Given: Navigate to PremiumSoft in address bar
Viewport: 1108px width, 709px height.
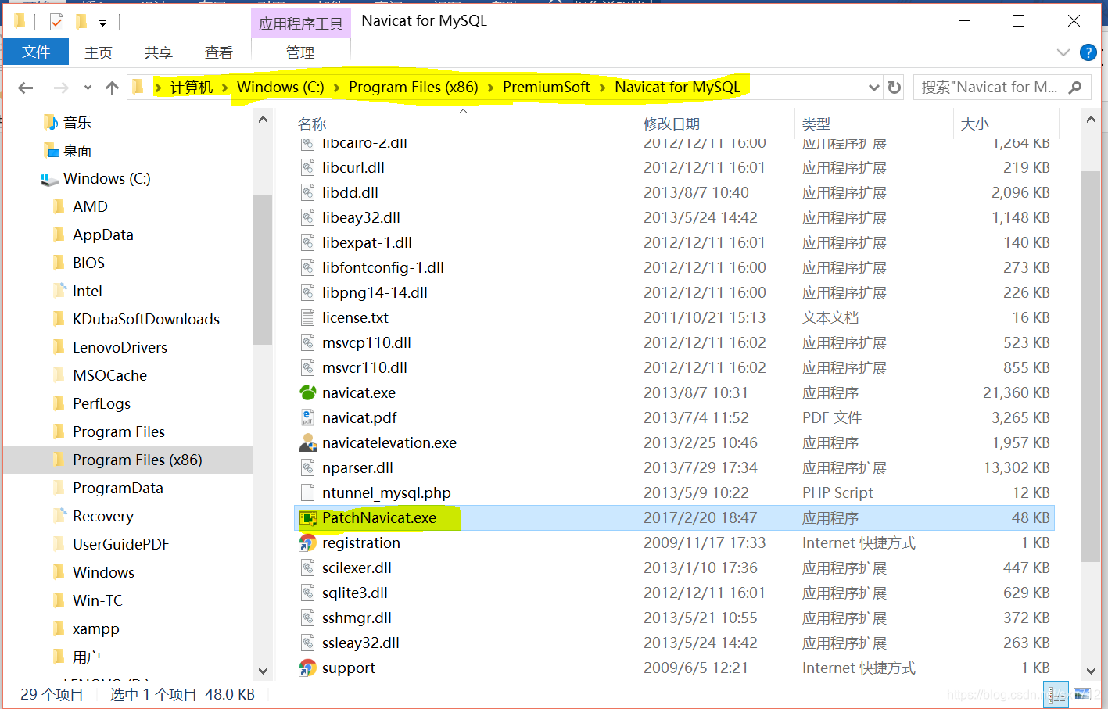Looking at the screenshot, I should coord(546,87).
